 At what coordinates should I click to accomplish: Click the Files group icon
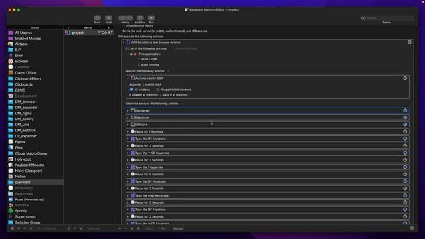(11, 147)
